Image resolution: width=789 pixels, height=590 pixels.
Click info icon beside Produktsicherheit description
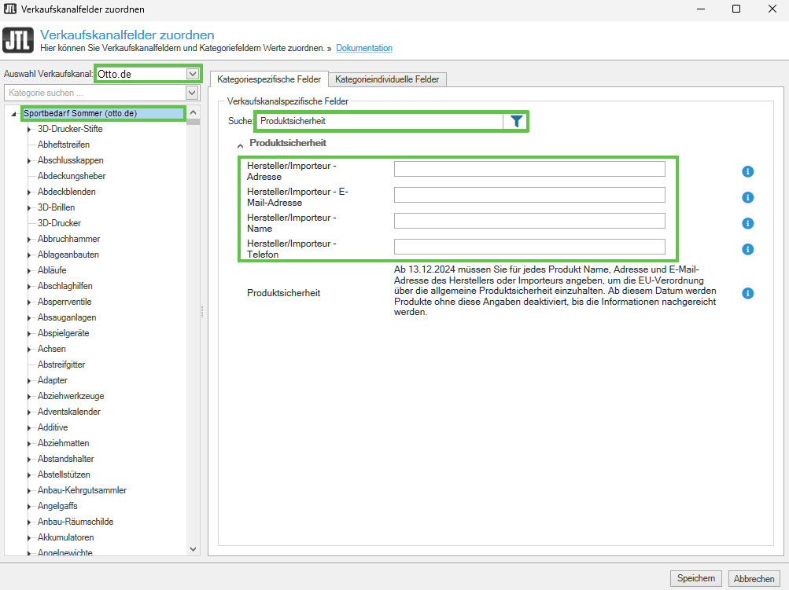(748, 293)
